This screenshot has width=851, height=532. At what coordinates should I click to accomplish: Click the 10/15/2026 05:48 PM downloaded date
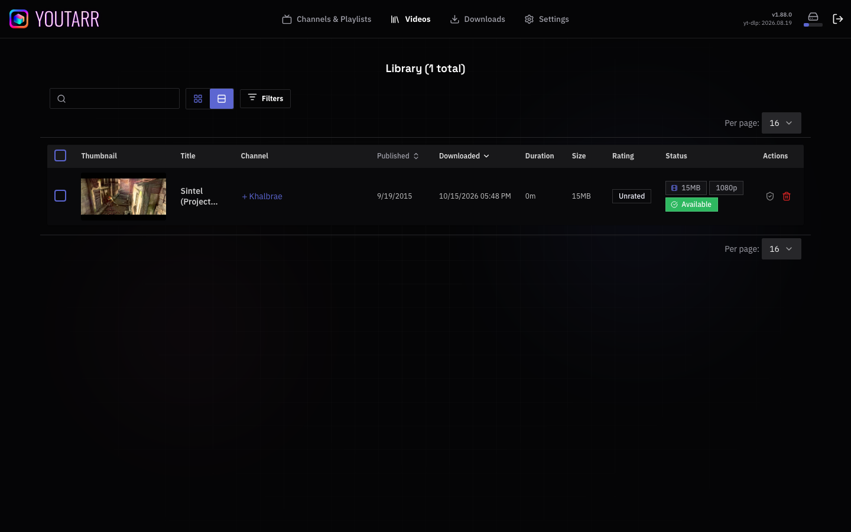pos(475,196)
